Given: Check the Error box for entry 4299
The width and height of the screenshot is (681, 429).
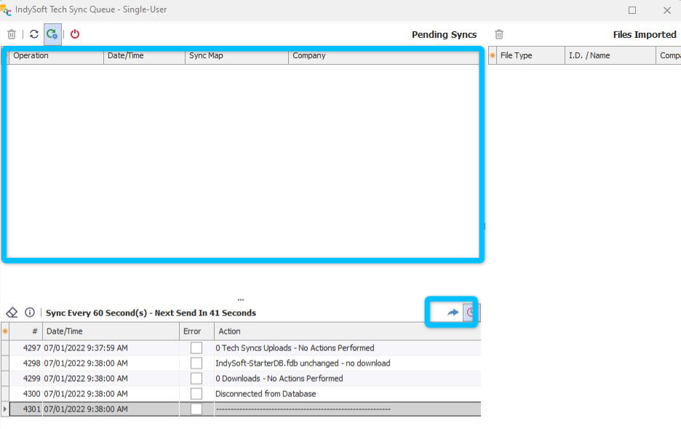Looking at the screenshot, I should 196,379.
